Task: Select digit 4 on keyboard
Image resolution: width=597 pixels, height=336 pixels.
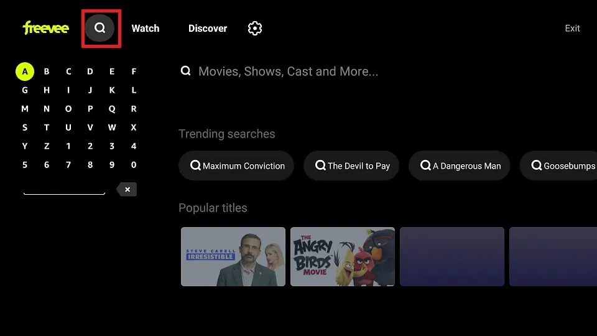Action: coord(134,146)
